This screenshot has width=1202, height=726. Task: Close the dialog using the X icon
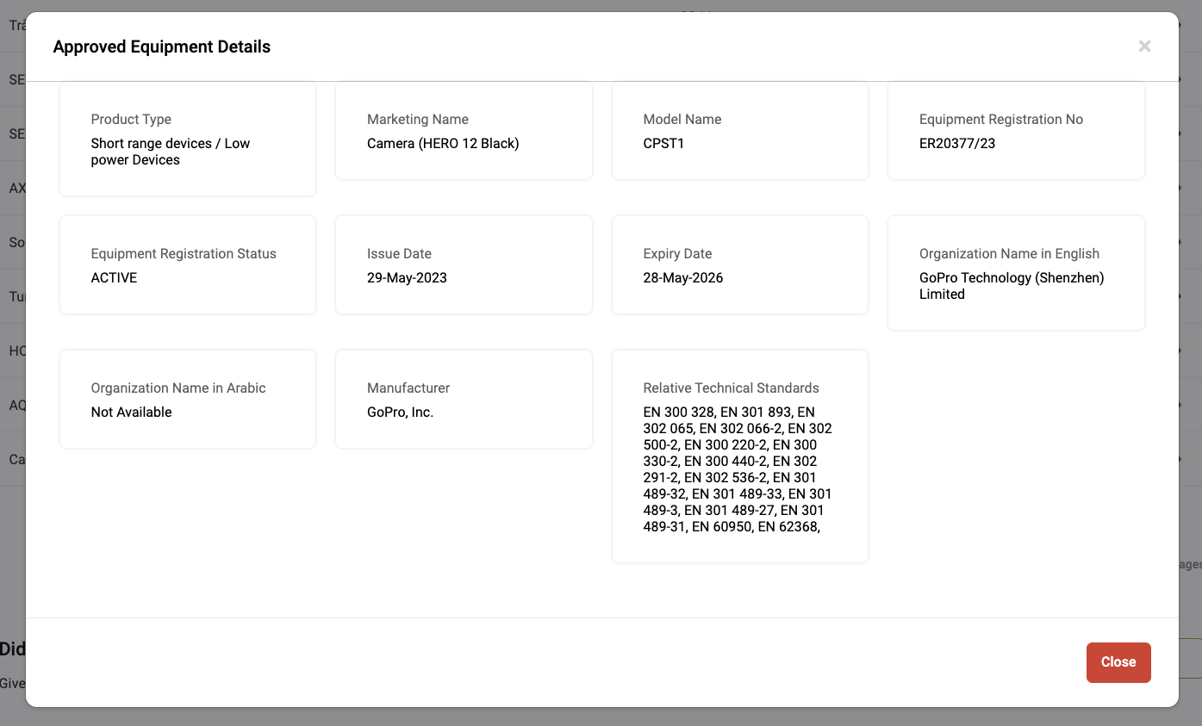click(1144, 47)
